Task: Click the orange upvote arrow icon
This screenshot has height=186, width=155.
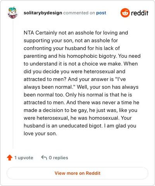Action: coord(10,158)
